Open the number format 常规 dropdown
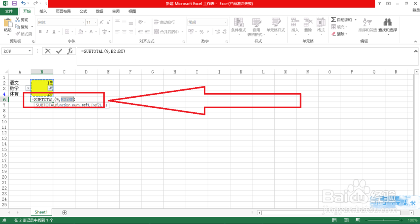 tap(226, 23)
